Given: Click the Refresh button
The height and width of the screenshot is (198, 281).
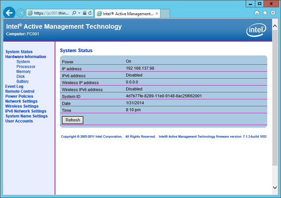Looking at the screenshot, I should [x=72, y=120].
